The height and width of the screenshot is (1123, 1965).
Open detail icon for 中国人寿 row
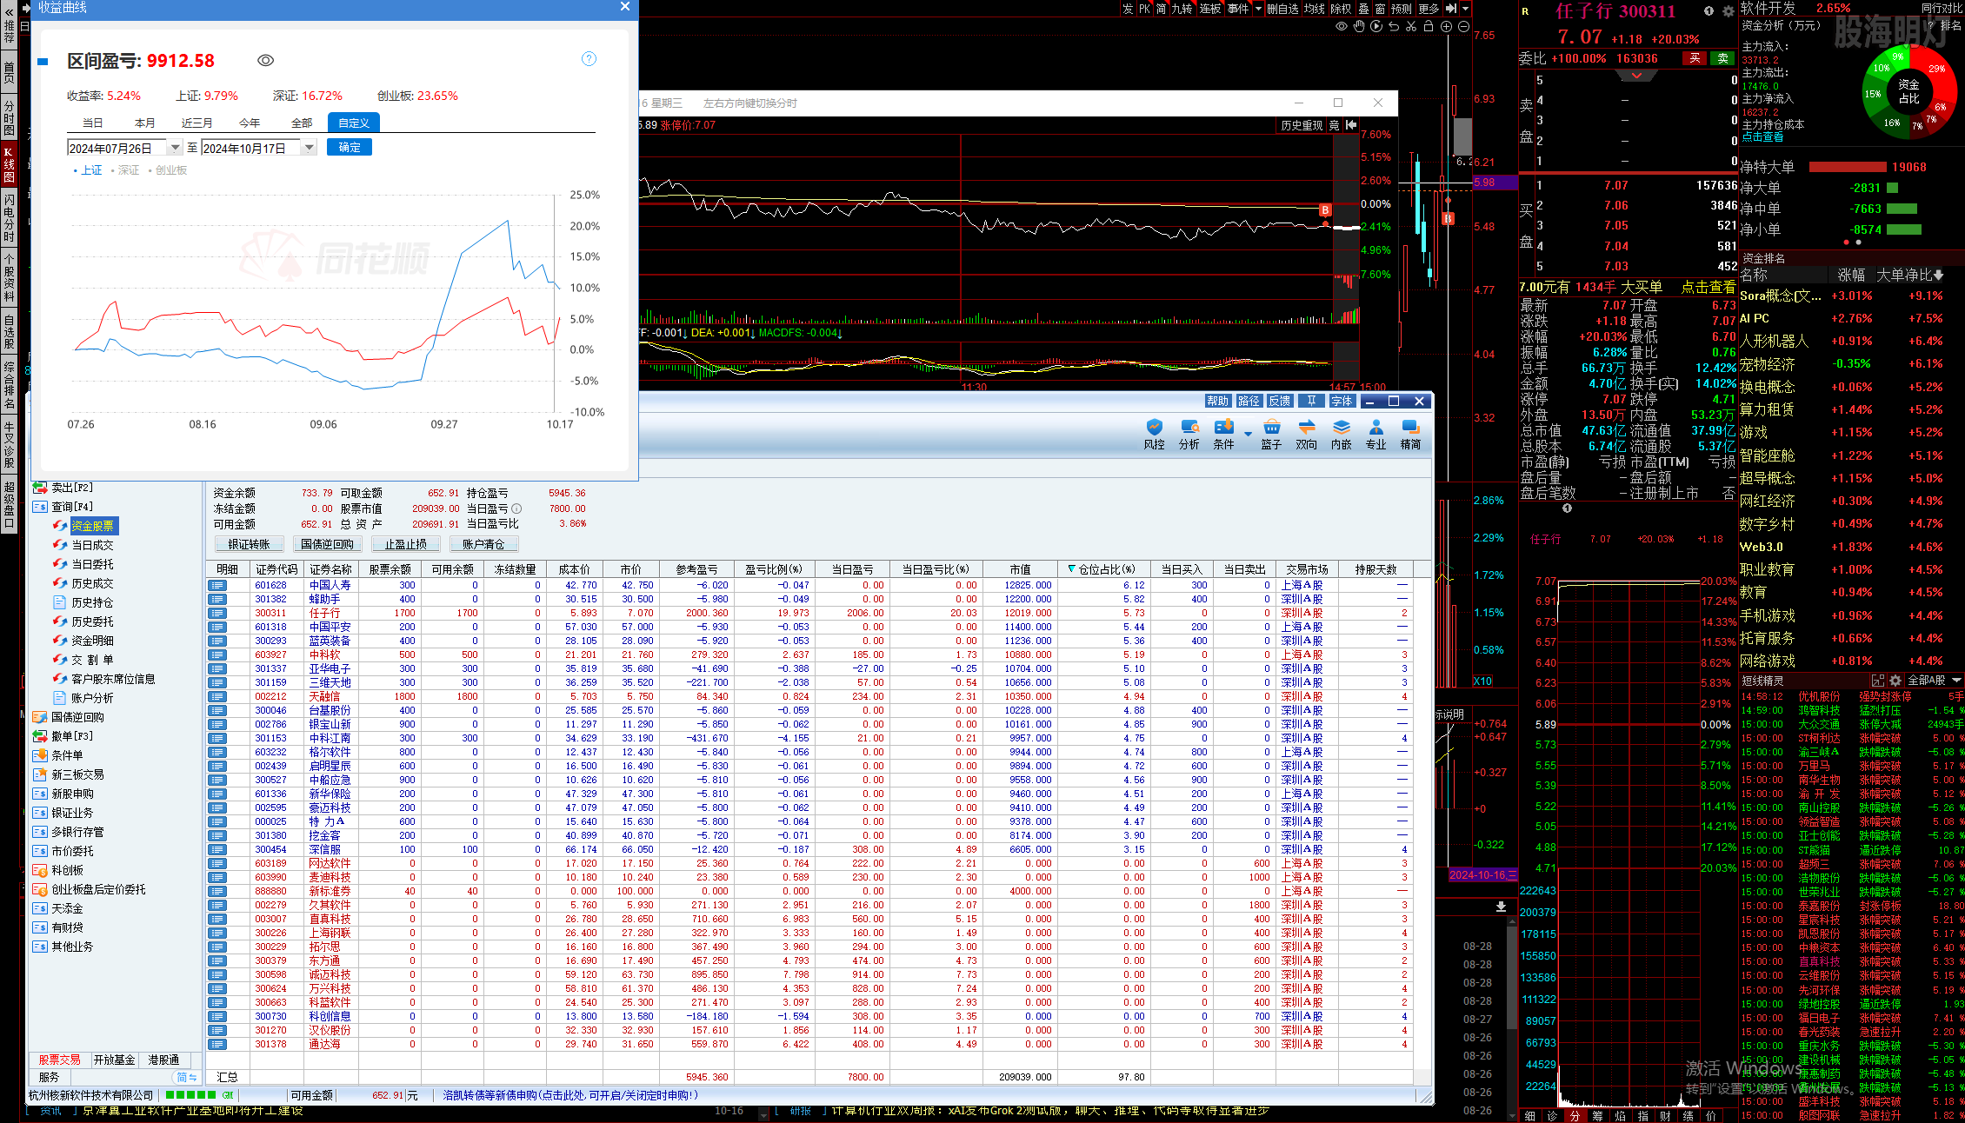click(216, 585)
